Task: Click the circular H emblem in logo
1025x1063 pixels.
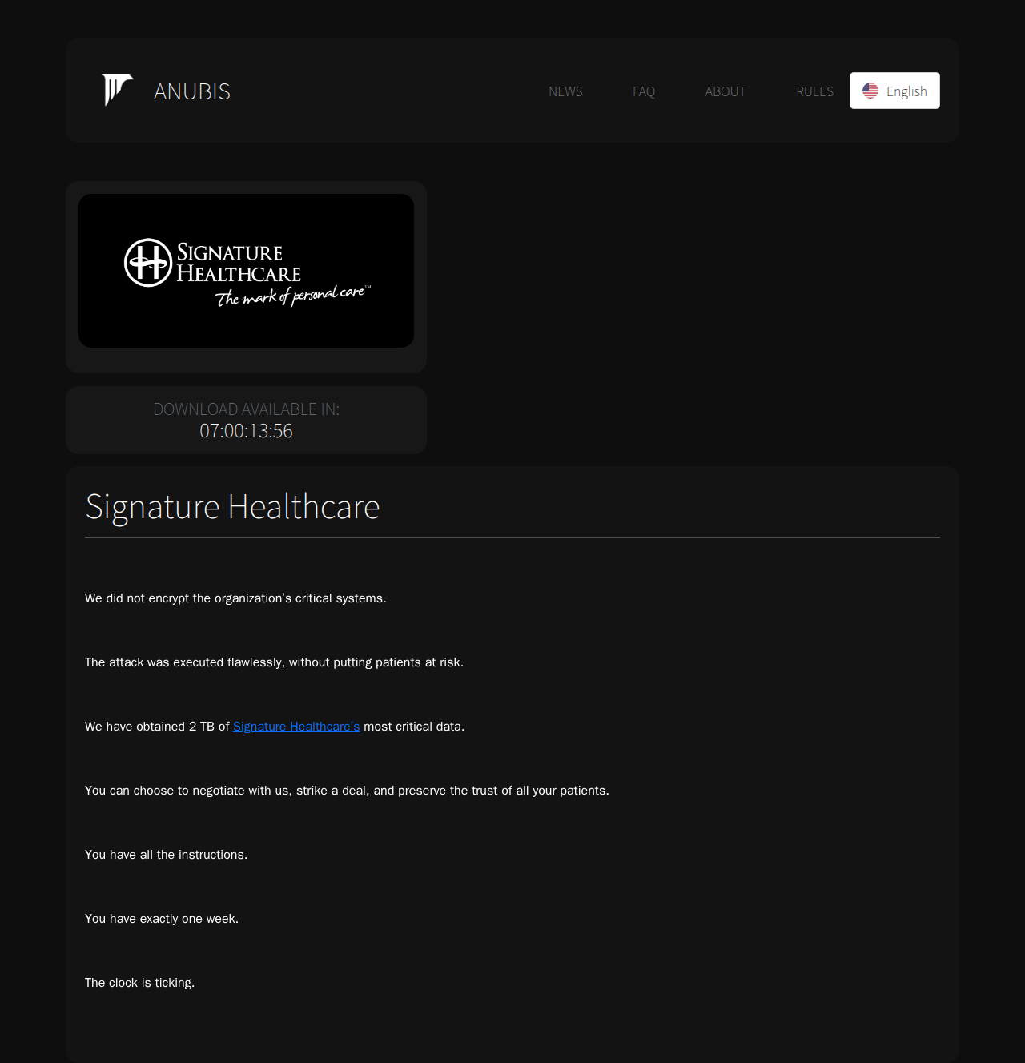Action: 148,262
